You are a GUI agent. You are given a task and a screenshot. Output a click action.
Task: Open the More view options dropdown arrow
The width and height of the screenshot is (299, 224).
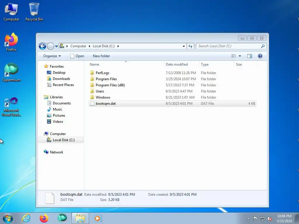click(240, 56)
